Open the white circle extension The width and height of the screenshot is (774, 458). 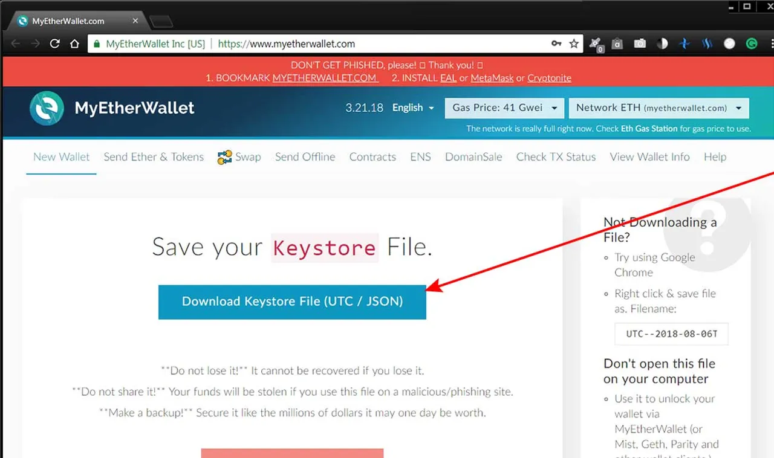[729, 44]
